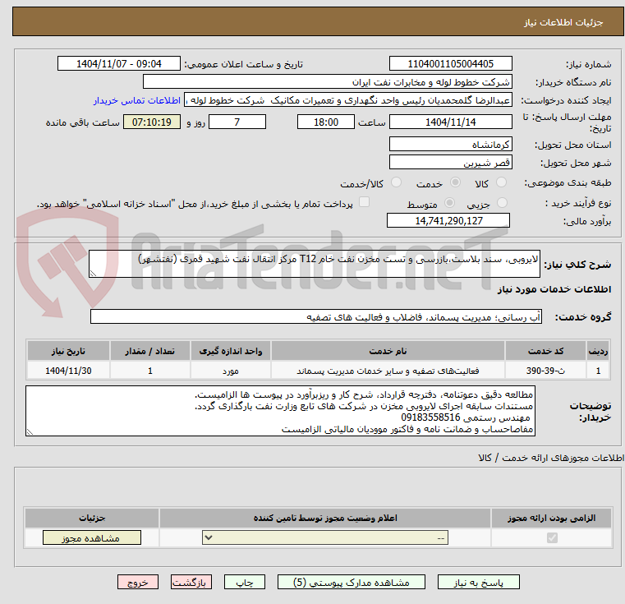Open the license status dropdown

(x=325, y=537)
